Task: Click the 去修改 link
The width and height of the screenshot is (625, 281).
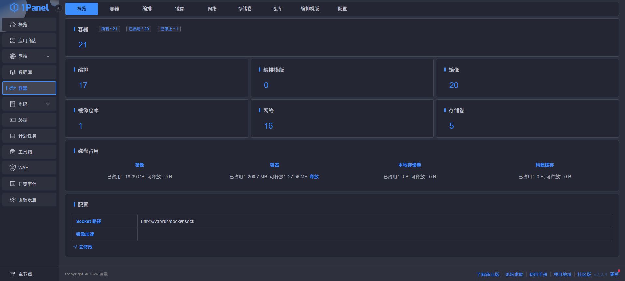Action: click(x=86, y=247)
